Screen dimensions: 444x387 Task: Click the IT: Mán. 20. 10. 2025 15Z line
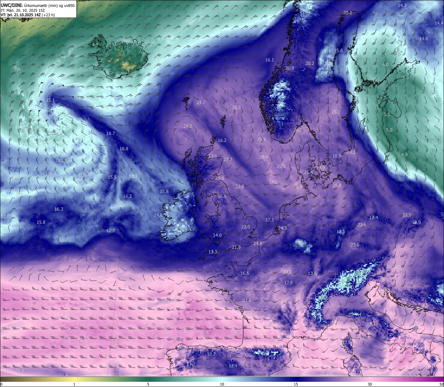tap(23, 10)
